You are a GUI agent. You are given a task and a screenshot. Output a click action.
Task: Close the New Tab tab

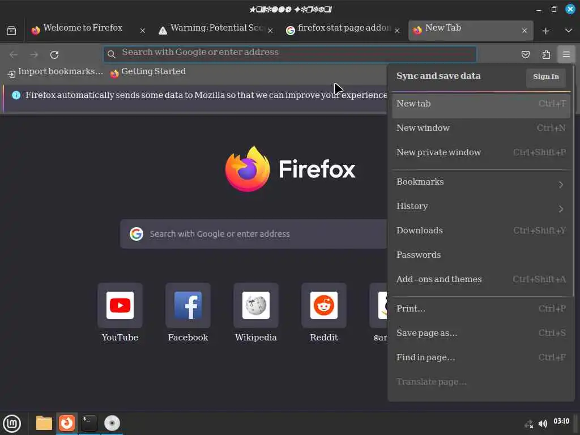click(524, 31)
